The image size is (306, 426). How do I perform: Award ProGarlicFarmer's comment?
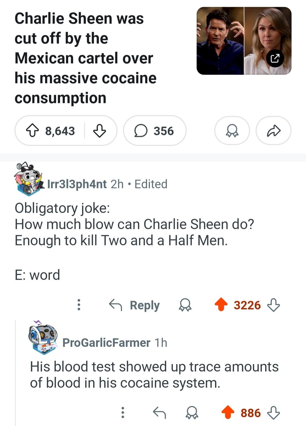[192, 413]
